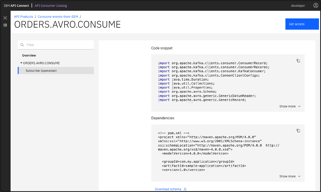
Task: Copy the Dependencies pom.xml with copy icon
Action: point(298,131)
